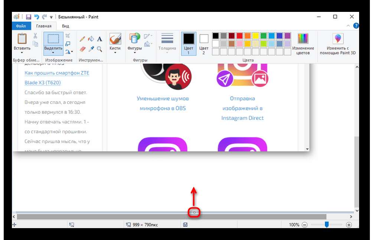Screen dimensions: 371x240
Task: Open the Shapes gallery icon
Action: (134, 38)
